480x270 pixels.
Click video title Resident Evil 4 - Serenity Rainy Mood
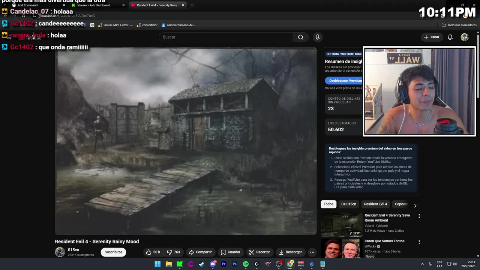(97, 241)
